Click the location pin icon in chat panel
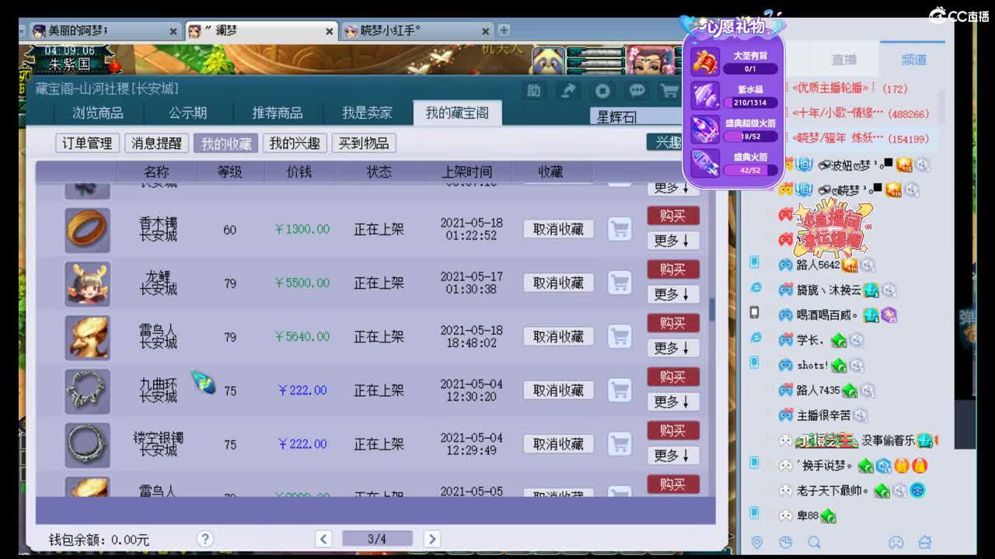Image resolution: width=995 pixels, height=559 pixels. pyautogui.click(x=756, y=542)
